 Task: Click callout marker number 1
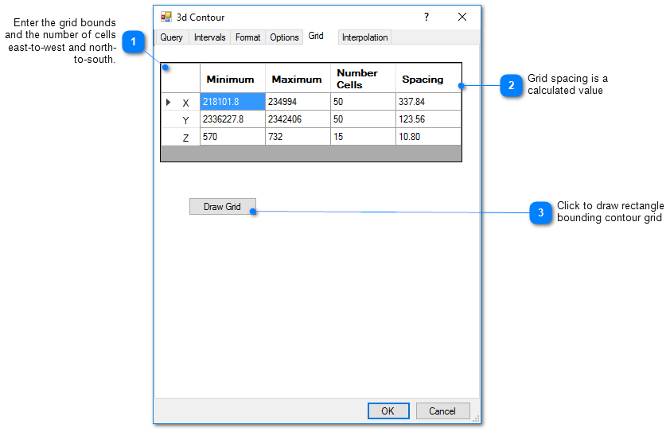(x=134, y=41)
